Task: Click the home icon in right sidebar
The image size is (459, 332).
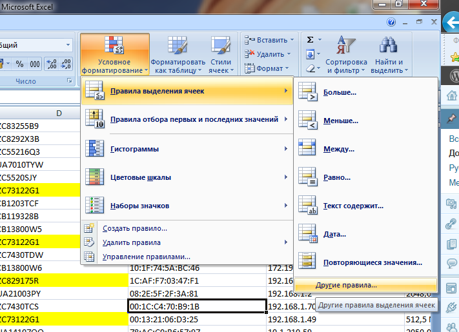Action: (452, 95)
